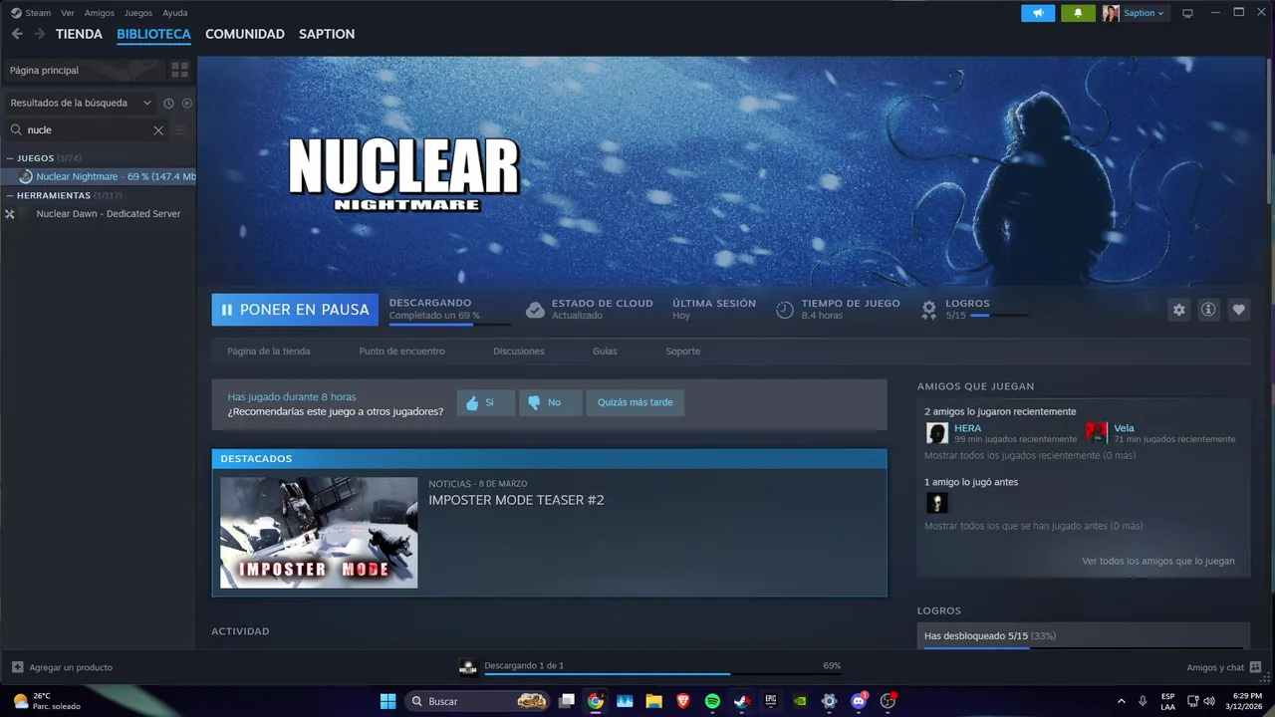Click the Logros 5/15 progress bar
This screenshot has width=1275, height=717.
999,316
